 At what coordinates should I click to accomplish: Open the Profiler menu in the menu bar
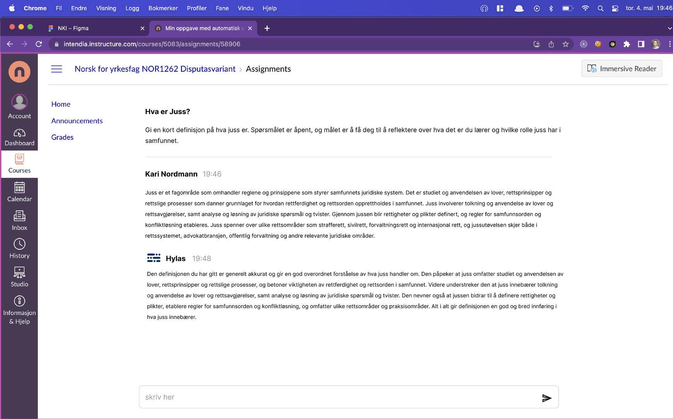[197, 8]
